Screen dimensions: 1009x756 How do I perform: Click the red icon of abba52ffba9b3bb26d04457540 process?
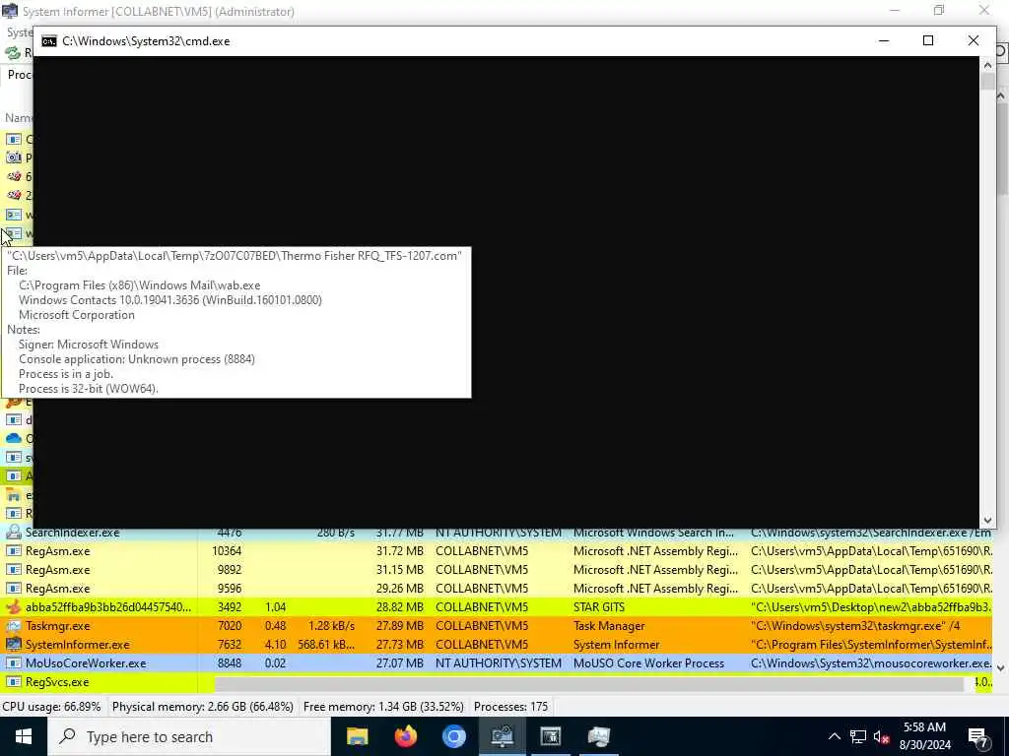click(x=14, y=606)
